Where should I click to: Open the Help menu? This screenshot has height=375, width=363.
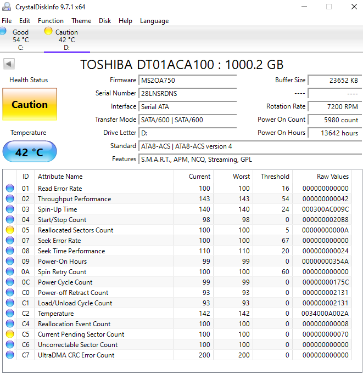(x=125, y=21)
